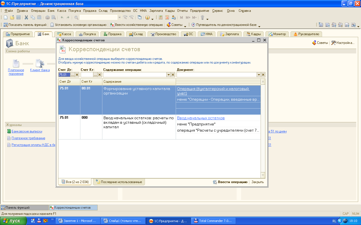Click the Платежное поручение link
This screenshot has height=225, width=361.
point(16,72)
